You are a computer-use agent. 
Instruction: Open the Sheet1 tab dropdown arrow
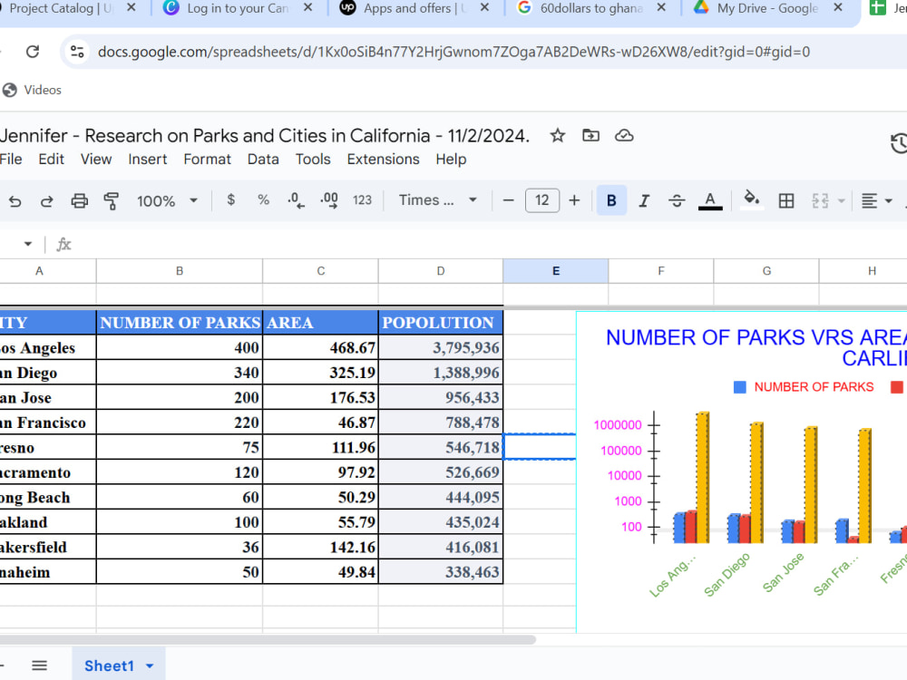point(150,666)
